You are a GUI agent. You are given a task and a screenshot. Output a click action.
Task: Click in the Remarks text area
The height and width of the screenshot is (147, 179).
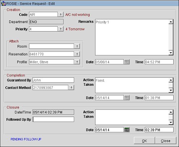coord(132,37)
